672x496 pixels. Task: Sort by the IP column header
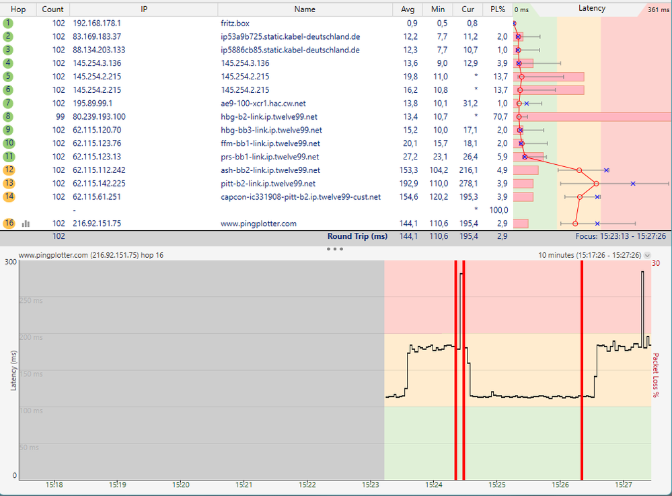[x=144, y=9]
